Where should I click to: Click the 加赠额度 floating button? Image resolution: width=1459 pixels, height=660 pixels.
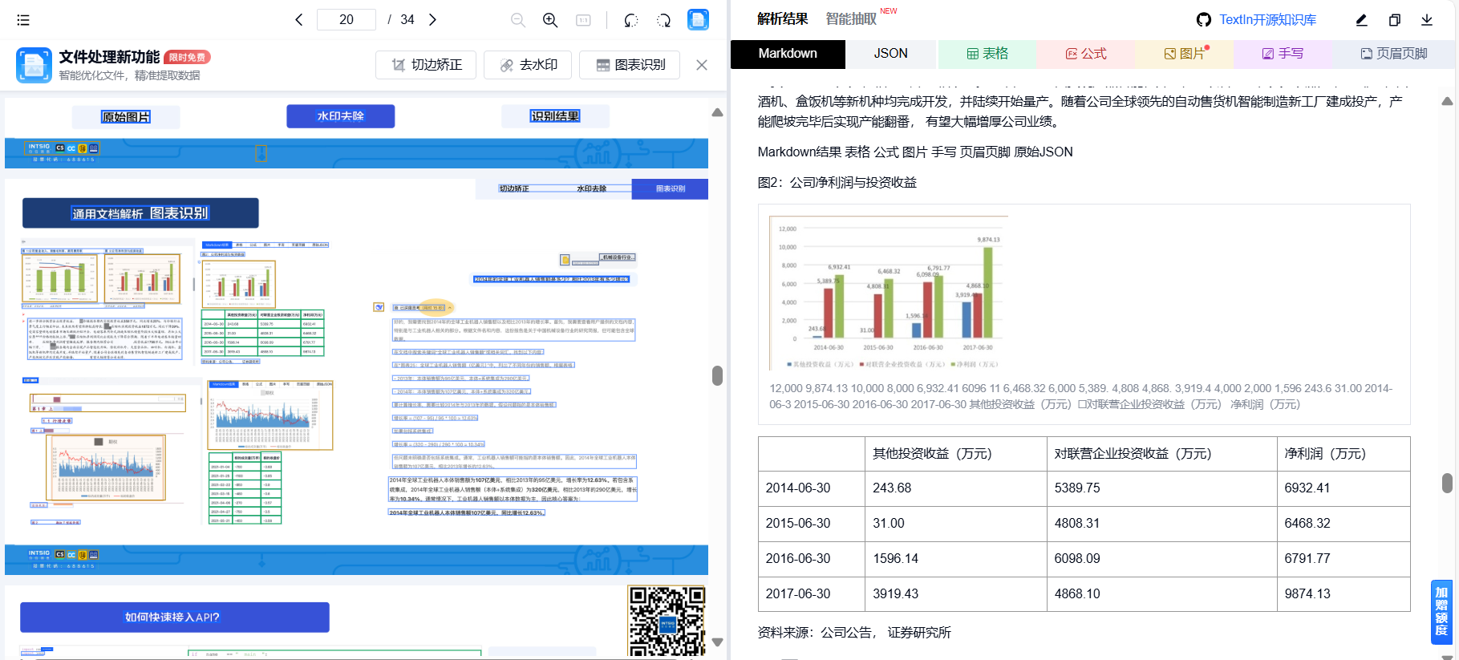click(1441, 612)
